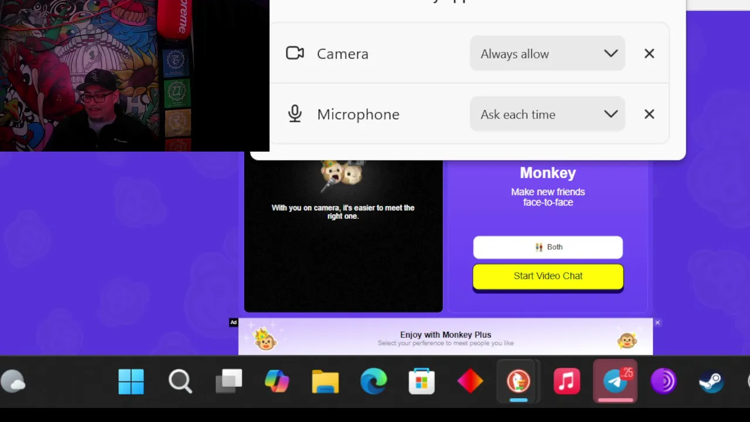750x422 pixels.
Task: Launch Copilot from the taskbar
Action: (277, 382)
